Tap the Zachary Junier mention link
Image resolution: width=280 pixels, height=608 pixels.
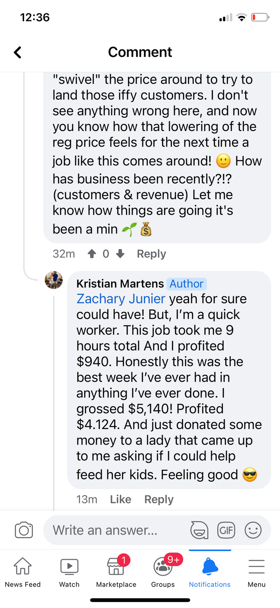coord(121,299)
